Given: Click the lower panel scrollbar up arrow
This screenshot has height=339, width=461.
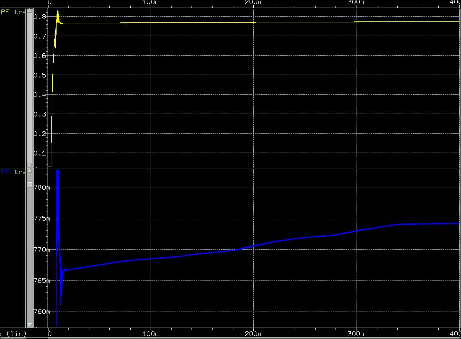Looking at the screenshot, I should click(x=29, y=170).
